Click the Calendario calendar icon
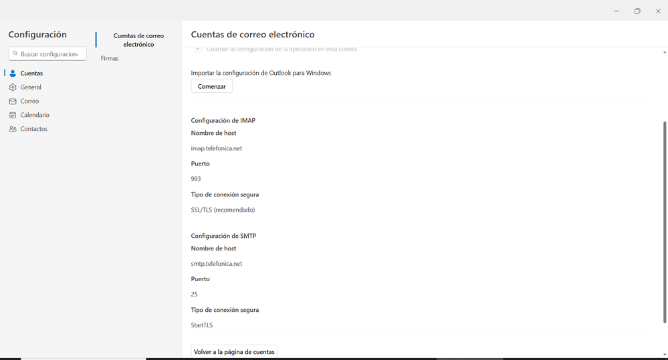668x360 pixels. [13, 115]
